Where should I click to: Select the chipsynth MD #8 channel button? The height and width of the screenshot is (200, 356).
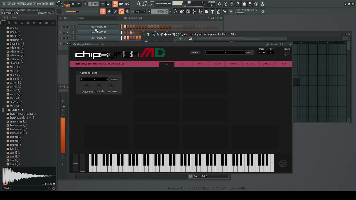pos(98,32)
